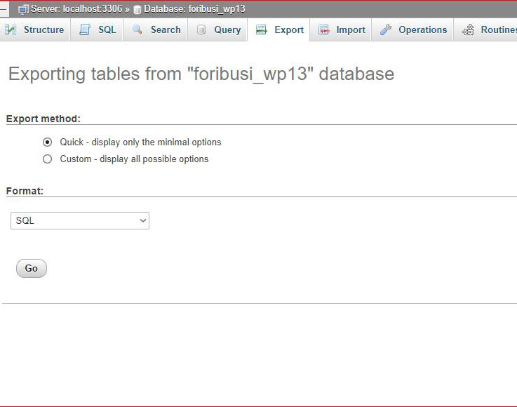This screenshot has width=517, height=407.
Task: Click the Operations wrench icon
Action: pos(386,29)
